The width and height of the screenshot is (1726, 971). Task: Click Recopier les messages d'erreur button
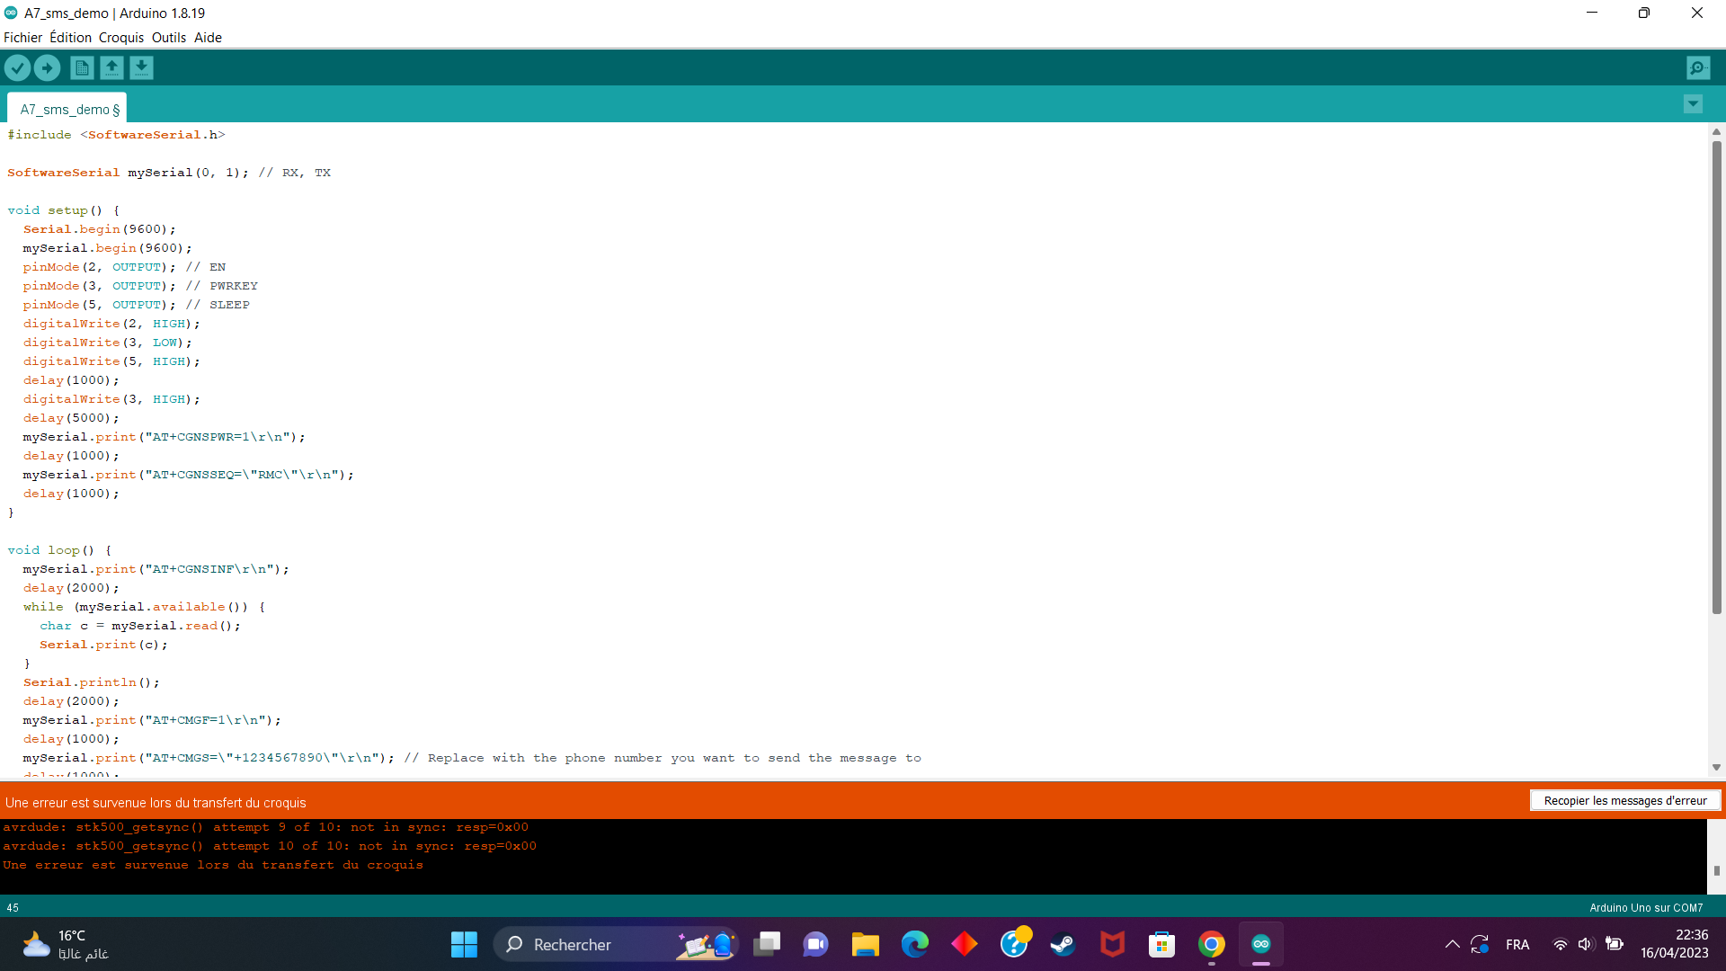(1624, 800)
